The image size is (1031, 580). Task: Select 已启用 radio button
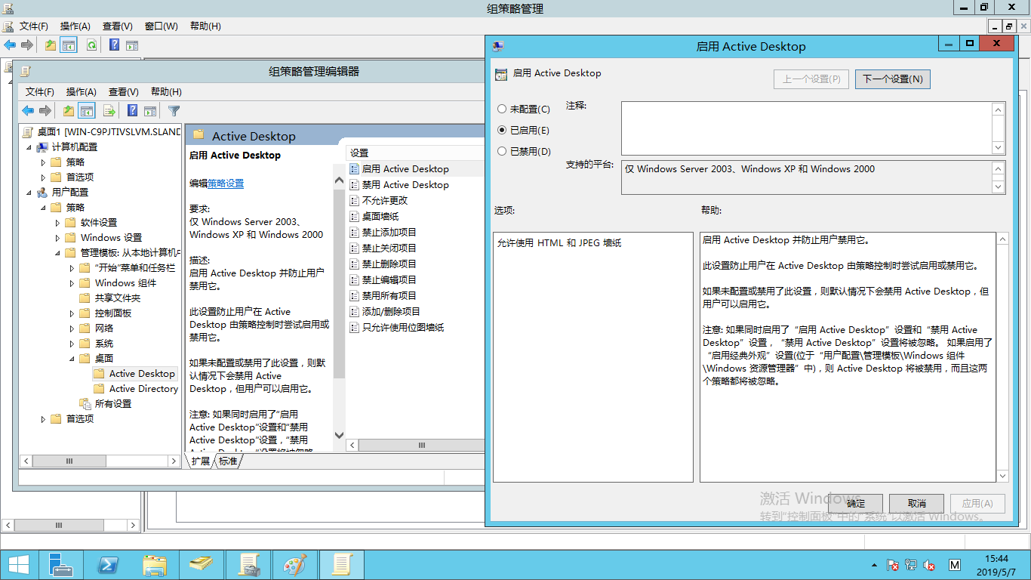[x=502, y=131]
